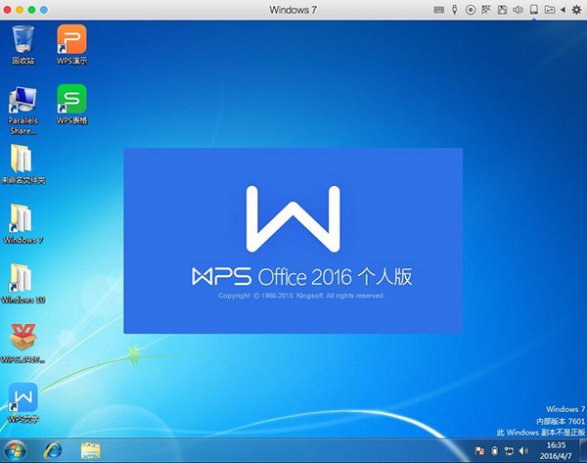The height and width of the screenshot is (463, 587).
Task: Click Parallels keyboard icon in title bar
Action: 438,10
